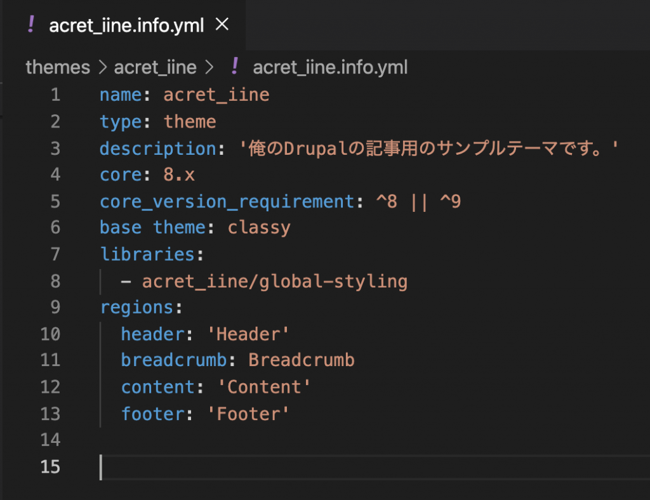650x500 pixels.
Task: Click the 'breadcrumb' key on line 11
Action: [174, 360]
